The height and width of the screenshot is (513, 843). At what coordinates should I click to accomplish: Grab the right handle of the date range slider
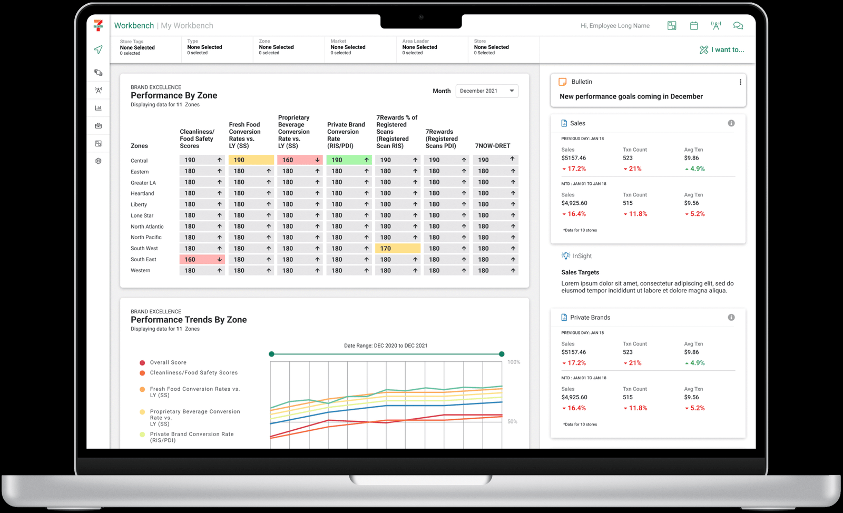(502, 354)
